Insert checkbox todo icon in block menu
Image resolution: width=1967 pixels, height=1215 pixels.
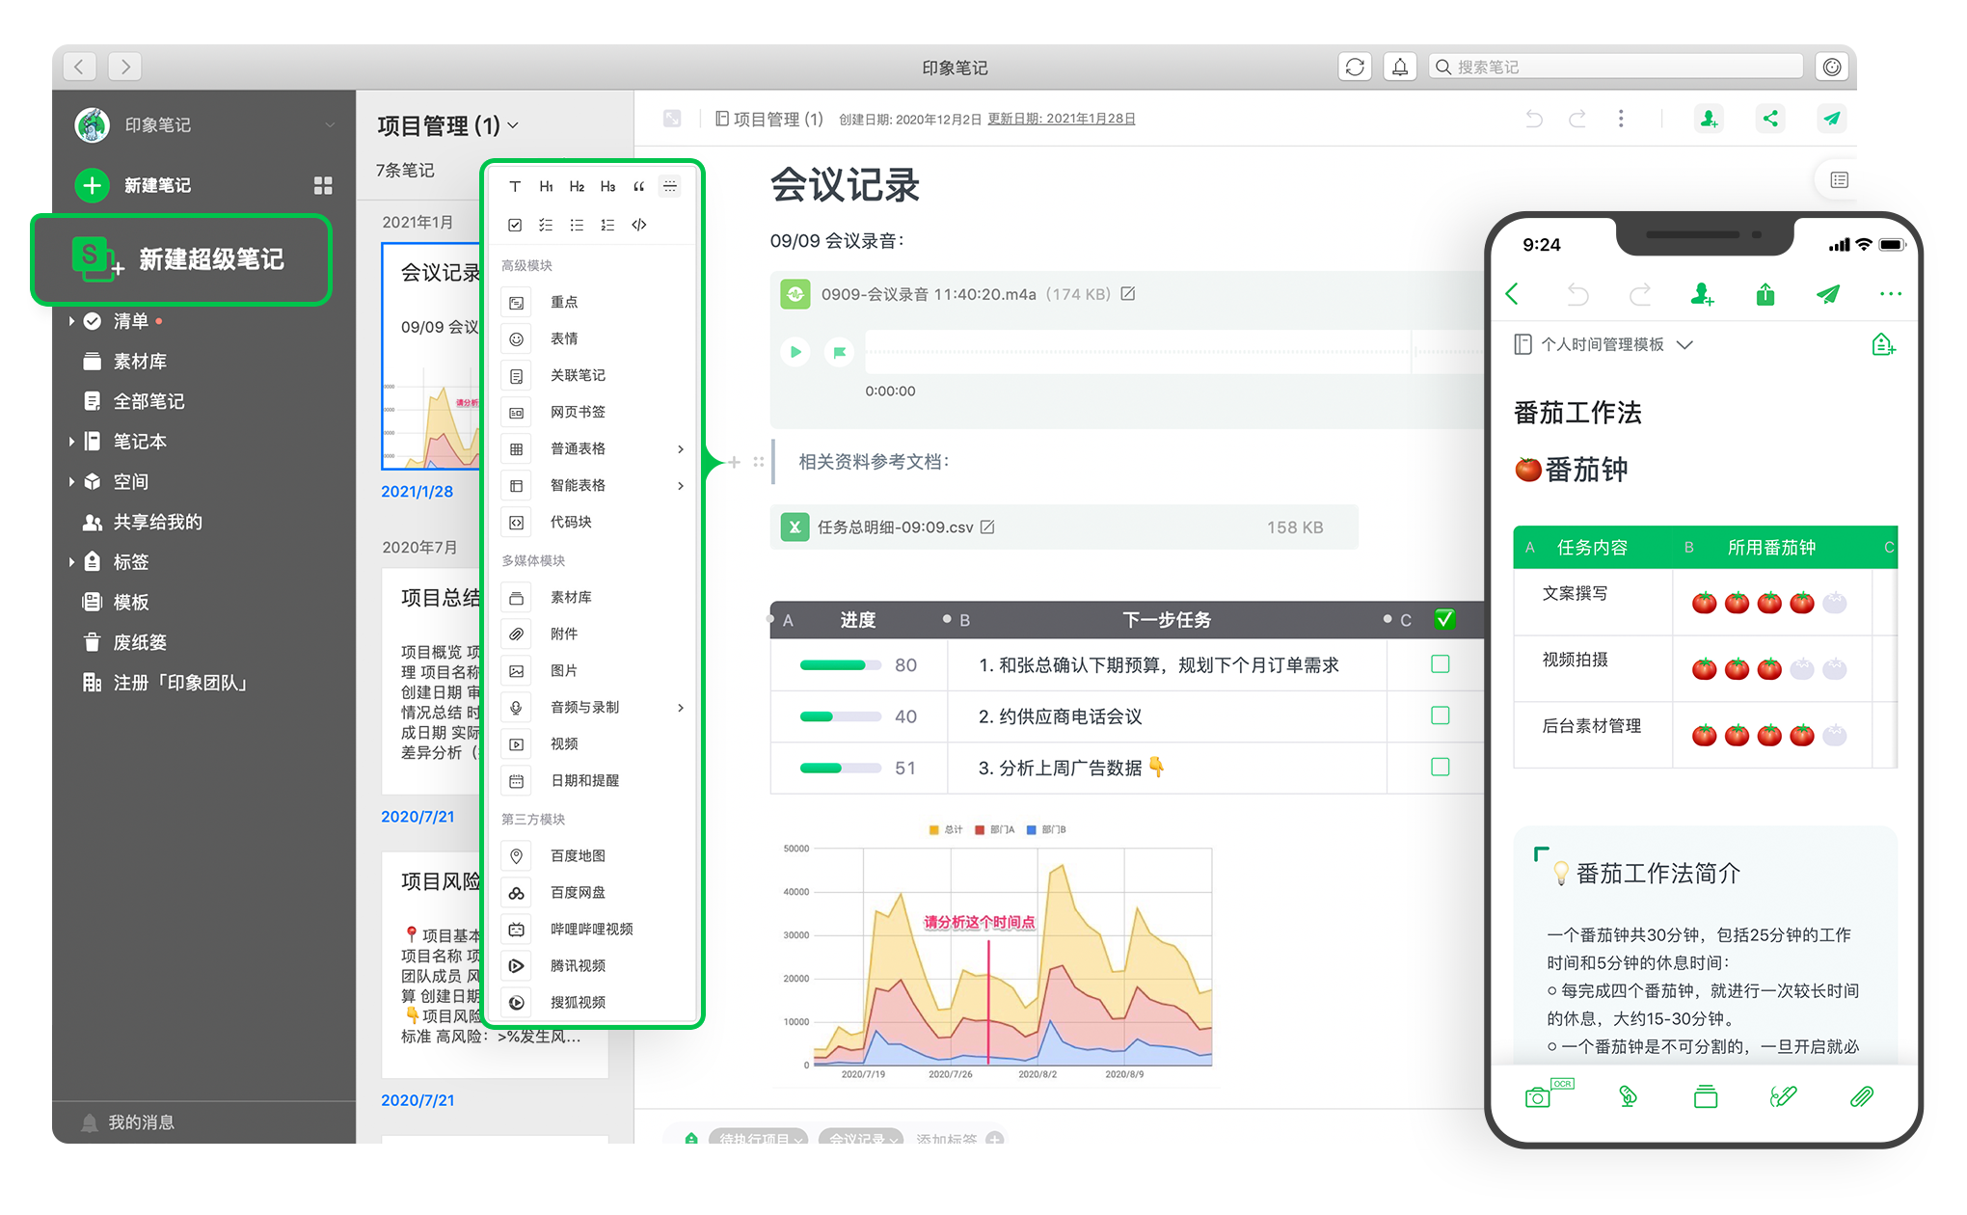pos(515,225)
